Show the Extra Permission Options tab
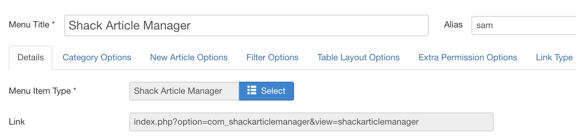This screenshot has height=138, width=576. [x=468, y=57]
